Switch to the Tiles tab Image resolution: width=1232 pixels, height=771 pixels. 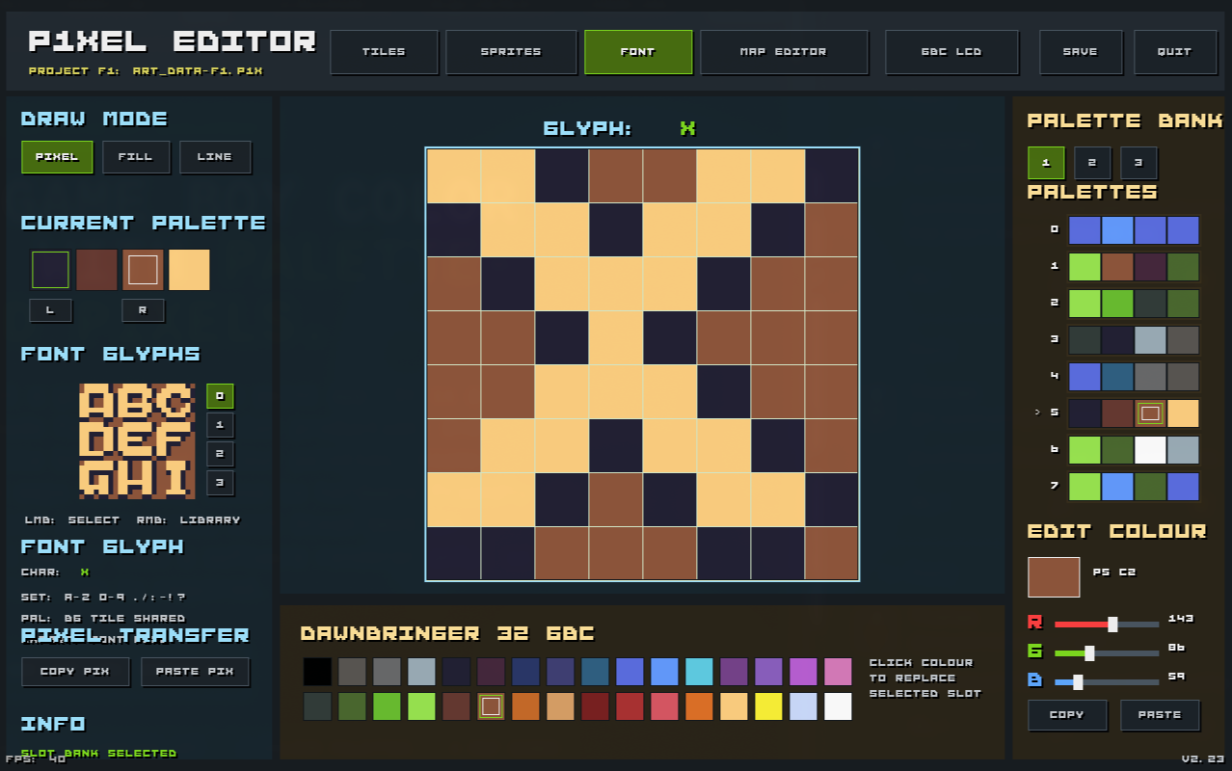pos(384,52)
